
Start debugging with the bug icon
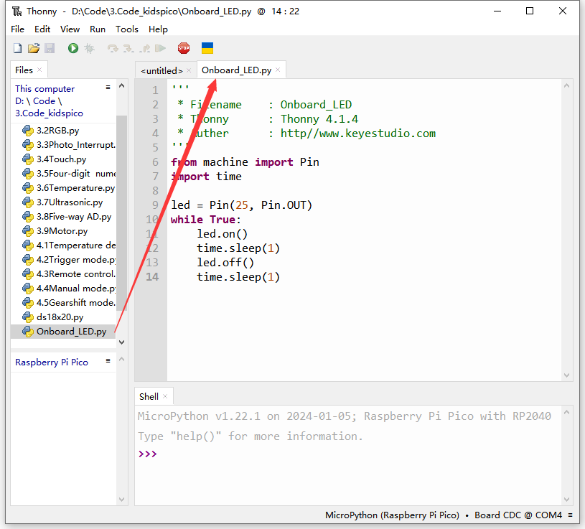pos(90,48)
